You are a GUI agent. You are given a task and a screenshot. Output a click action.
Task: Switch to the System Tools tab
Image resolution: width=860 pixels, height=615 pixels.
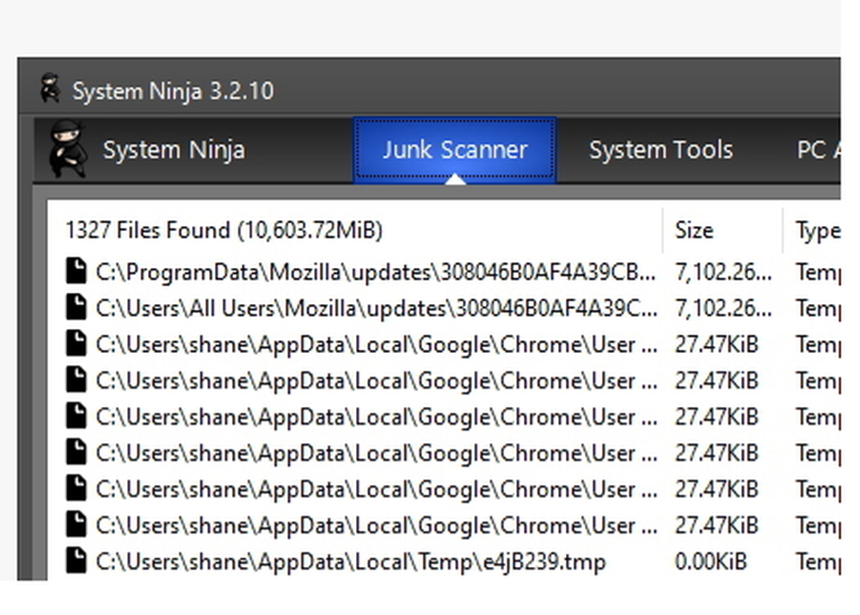coord(660,150)
